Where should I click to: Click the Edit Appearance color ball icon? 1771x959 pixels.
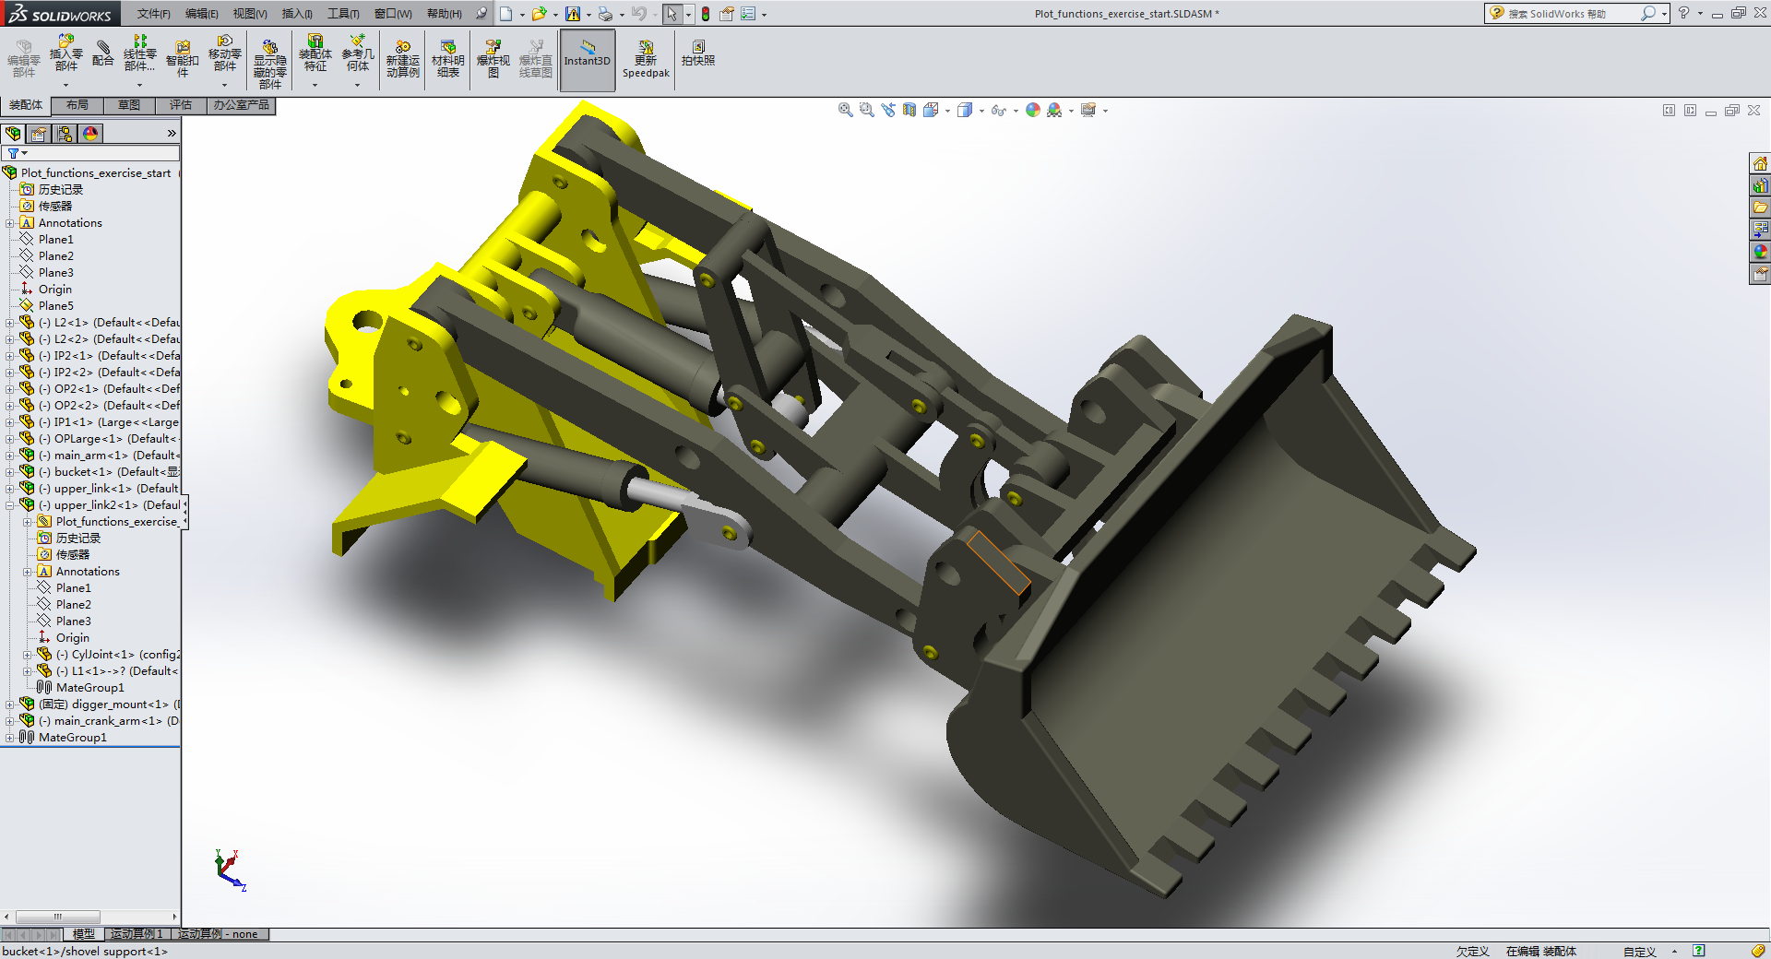pyautogui.click(x=1033, y=111)
